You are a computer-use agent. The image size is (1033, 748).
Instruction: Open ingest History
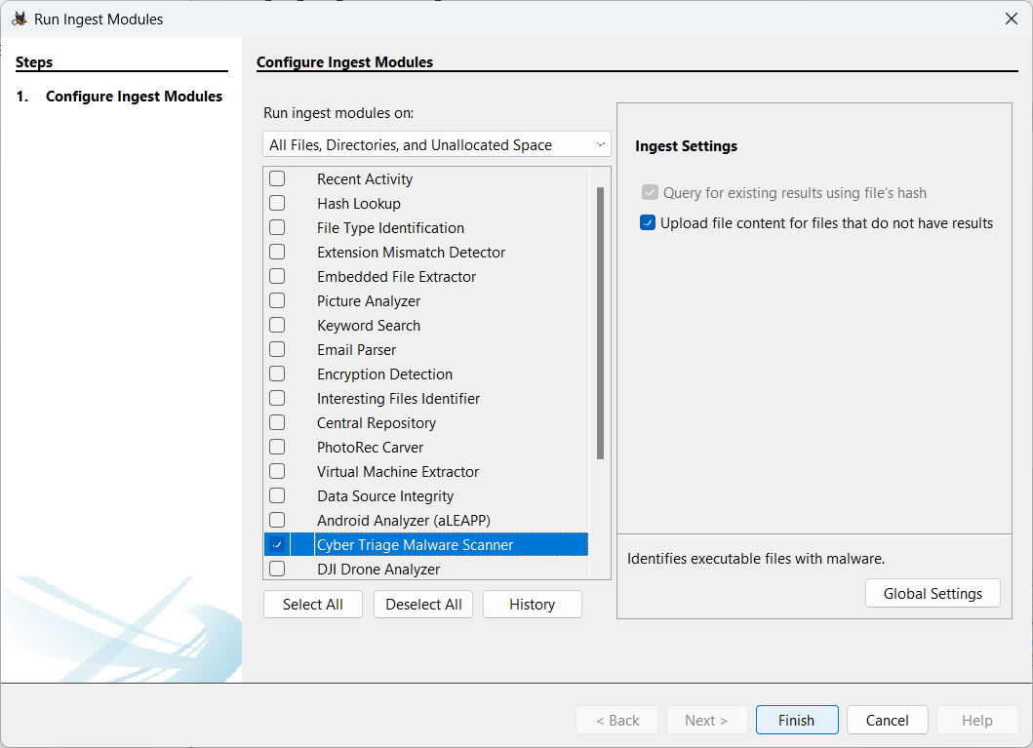pyautogui.click(x=532, y=604)
